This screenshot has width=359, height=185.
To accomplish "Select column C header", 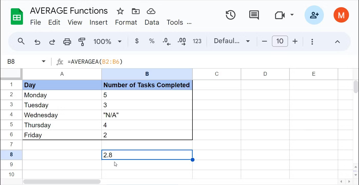I will click(217, 74).
